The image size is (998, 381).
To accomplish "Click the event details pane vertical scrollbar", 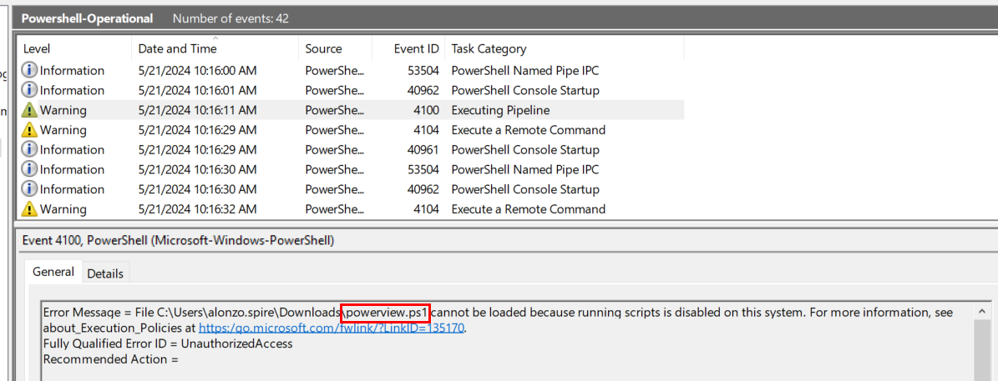I will coord(984,342).
